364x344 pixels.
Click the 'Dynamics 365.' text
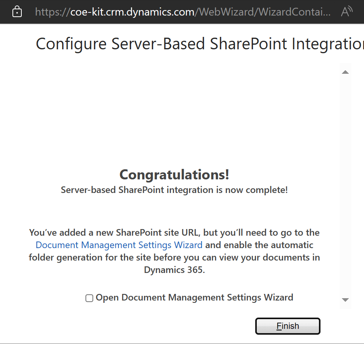click(174, 270)
